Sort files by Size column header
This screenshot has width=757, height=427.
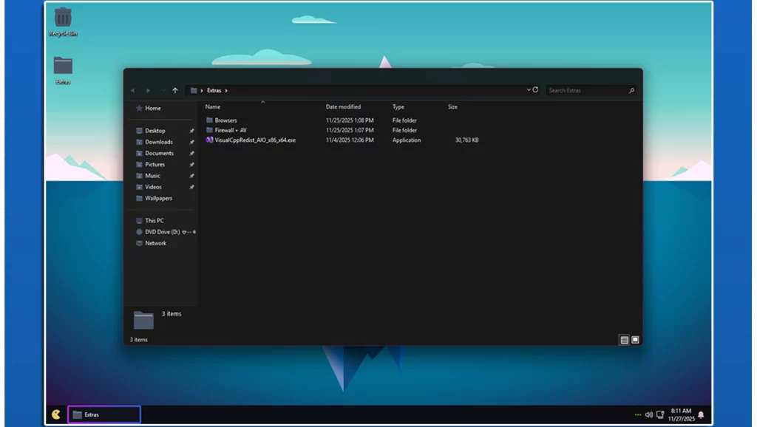click(452, 107)
